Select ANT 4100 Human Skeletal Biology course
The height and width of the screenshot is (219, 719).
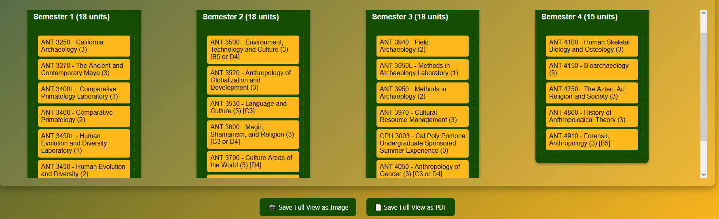point(592,46)
